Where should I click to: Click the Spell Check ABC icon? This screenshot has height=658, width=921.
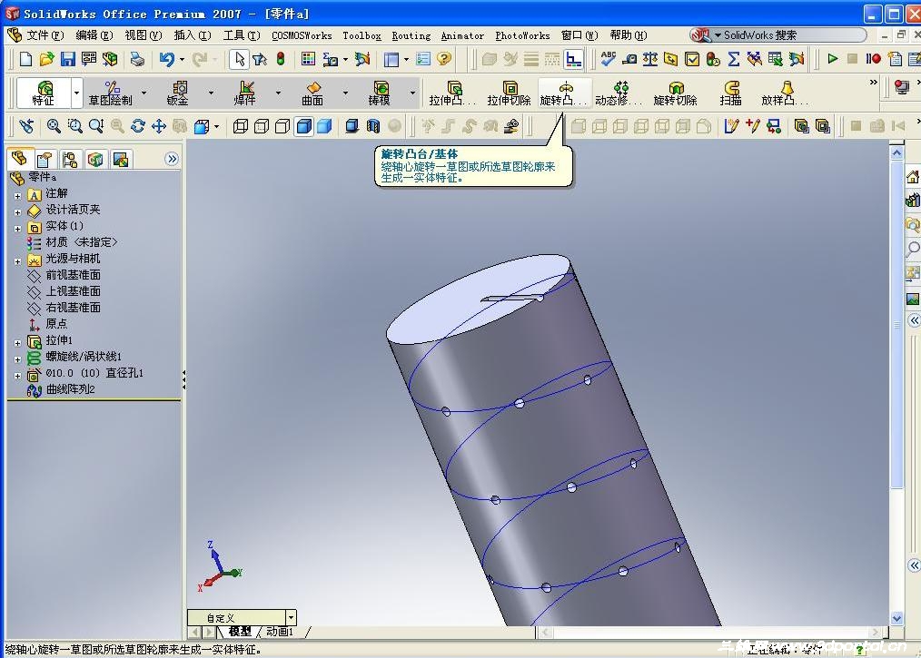(x=608, y=59)
